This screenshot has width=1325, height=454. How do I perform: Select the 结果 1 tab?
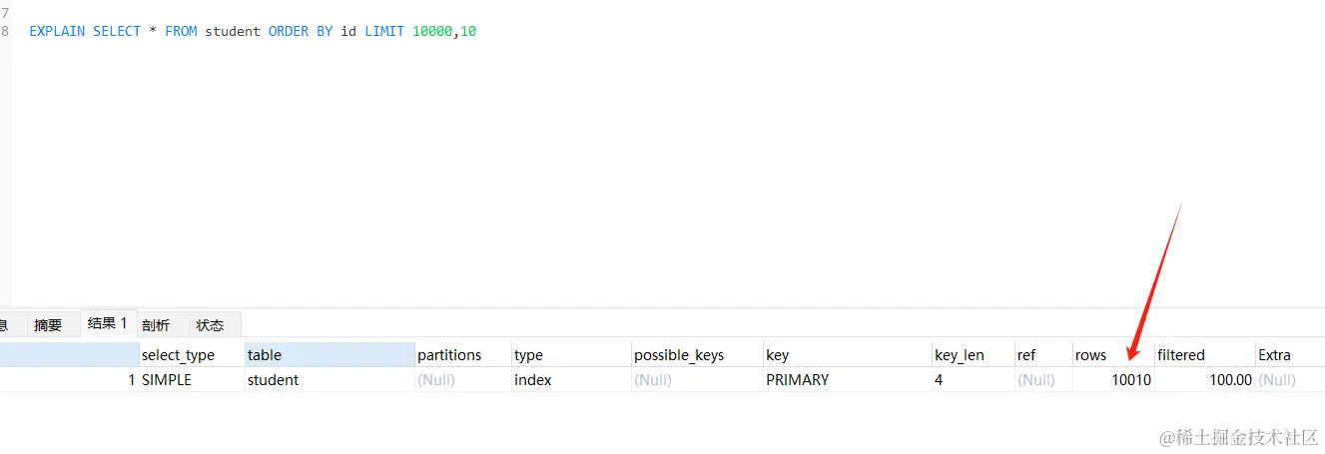click(107, 323)
